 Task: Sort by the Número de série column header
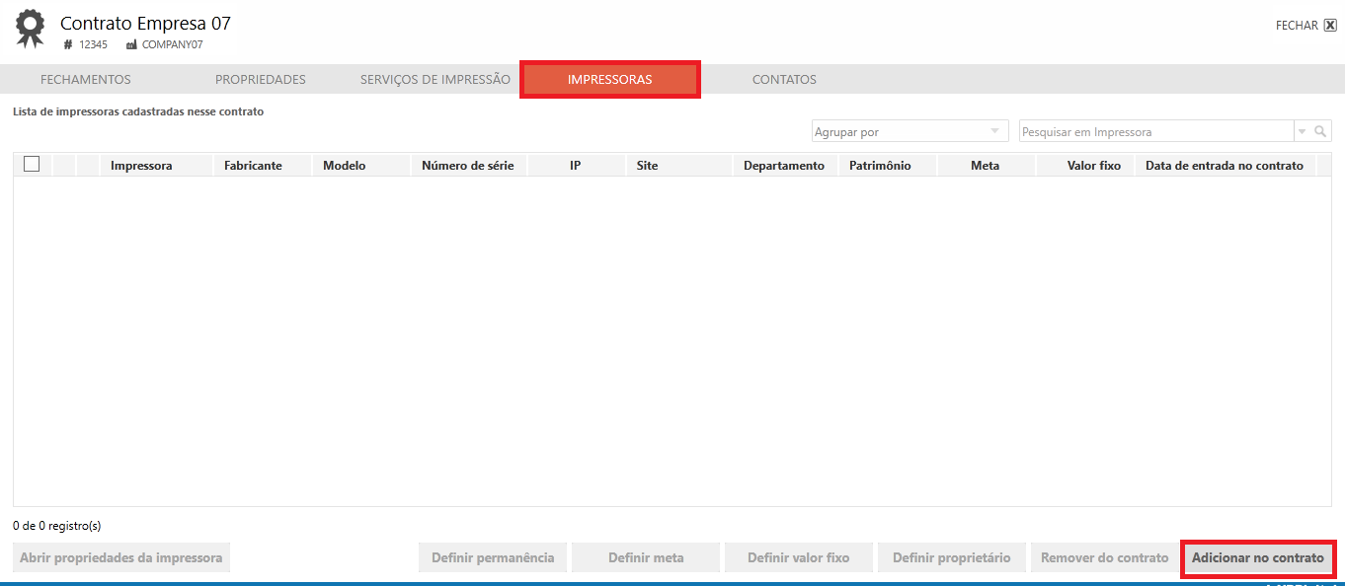point(467,166)
